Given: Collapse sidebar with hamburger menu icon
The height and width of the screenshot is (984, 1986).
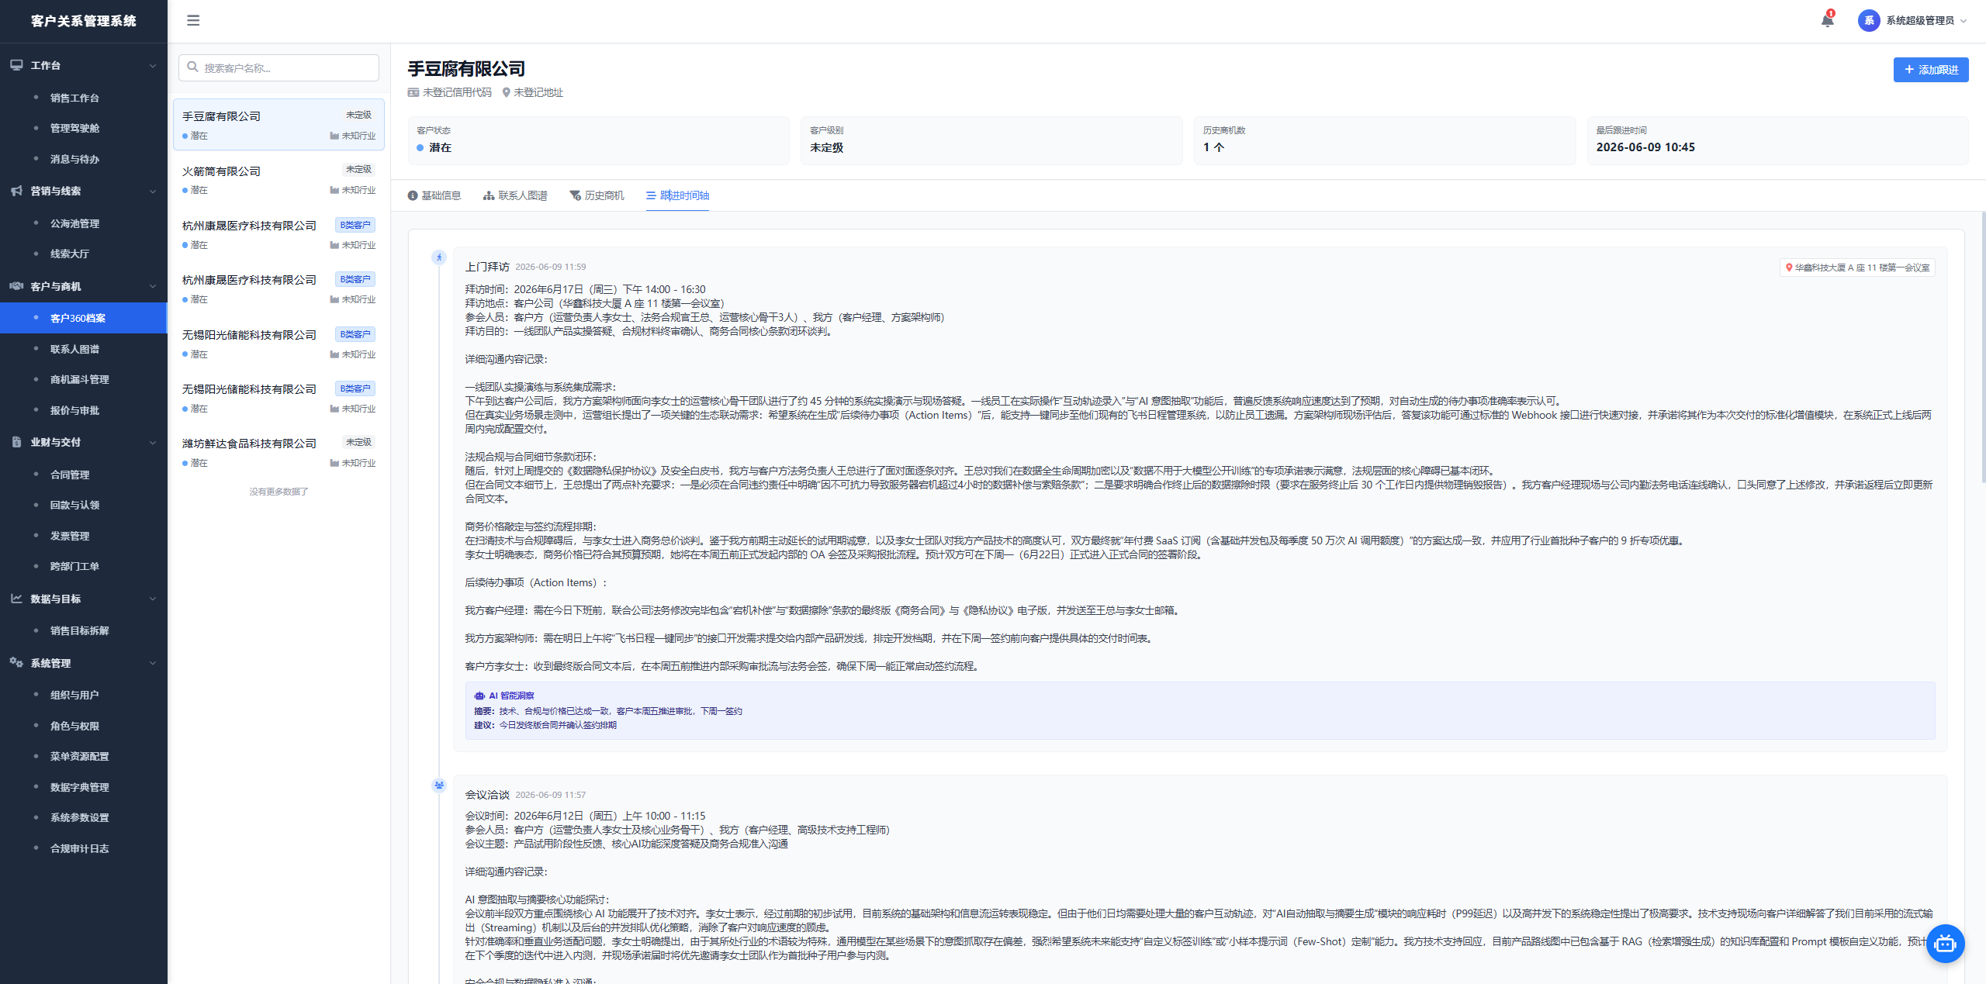Looking at the screenshot, I should click(193, 21).
